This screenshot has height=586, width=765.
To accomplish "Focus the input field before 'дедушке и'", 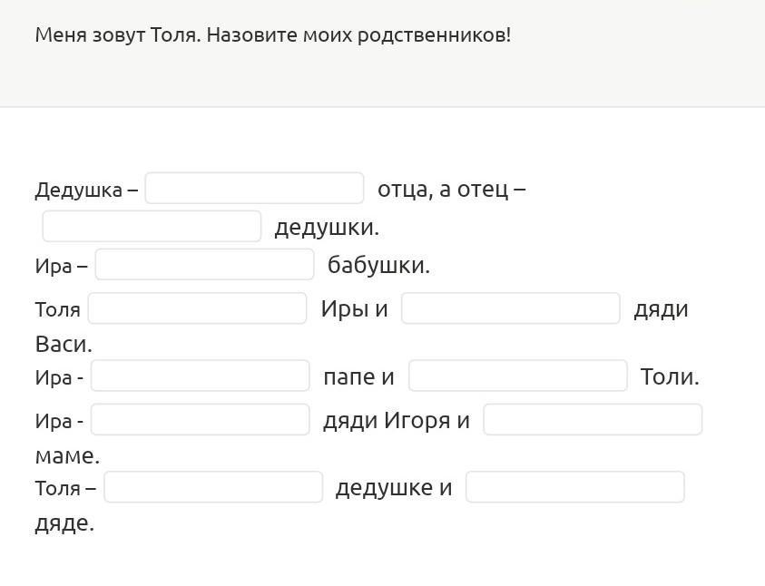I will pos(213,487).
